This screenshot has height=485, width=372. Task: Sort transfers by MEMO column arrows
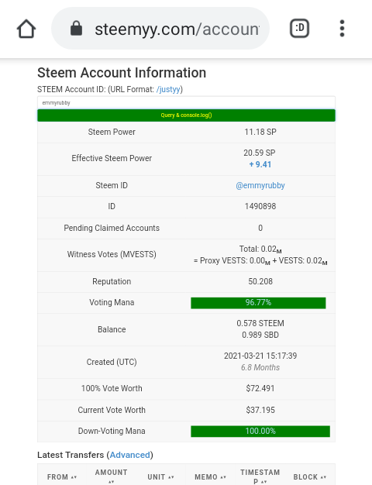point(223,477)
